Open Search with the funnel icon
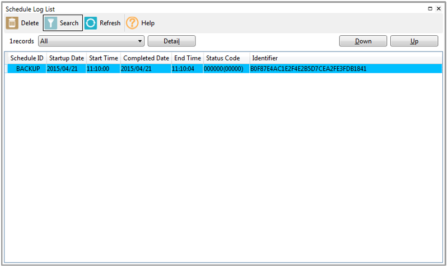 point(52,23)
